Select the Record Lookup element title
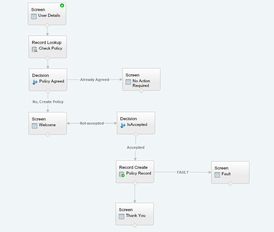Screen dimensions: 274x232 point(47,43)
